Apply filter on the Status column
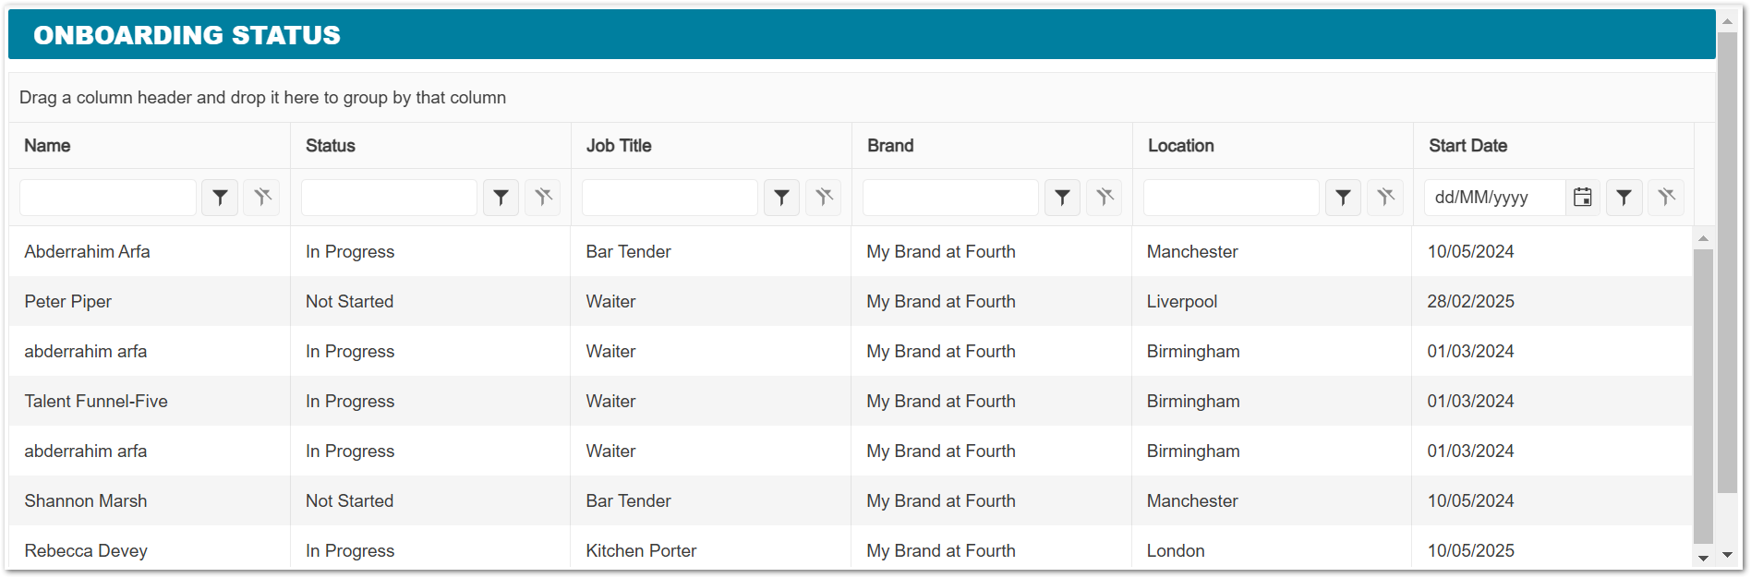 click(501, 198)
